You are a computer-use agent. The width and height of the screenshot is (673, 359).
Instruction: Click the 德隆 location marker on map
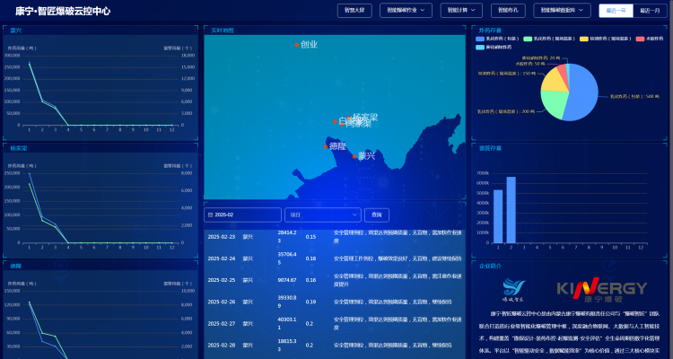click(x=326, y=146)
